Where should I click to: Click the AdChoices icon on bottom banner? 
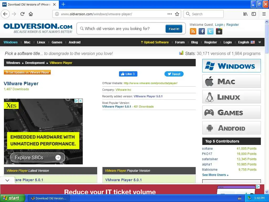(258, 187)
